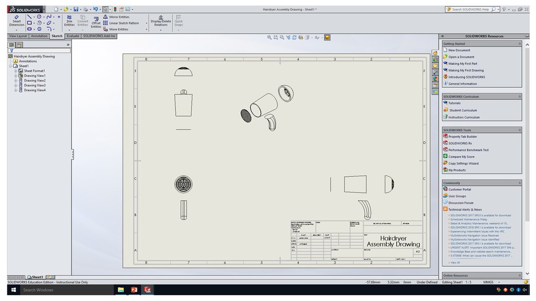Switch to the Annotation tab
This screenshot has width=536, height=301.
39,36
